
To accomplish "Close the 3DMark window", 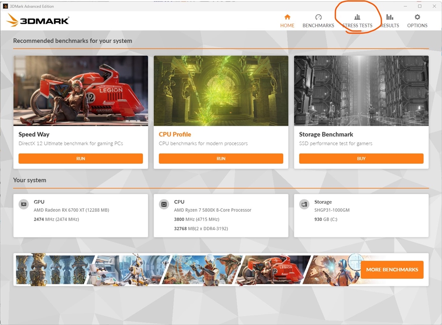I will pos(434,6).
